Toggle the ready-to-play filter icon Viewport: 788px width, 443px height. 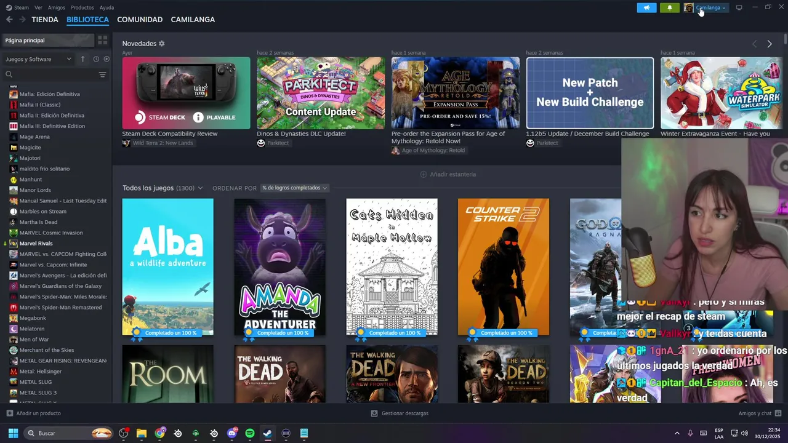(107, 59)
